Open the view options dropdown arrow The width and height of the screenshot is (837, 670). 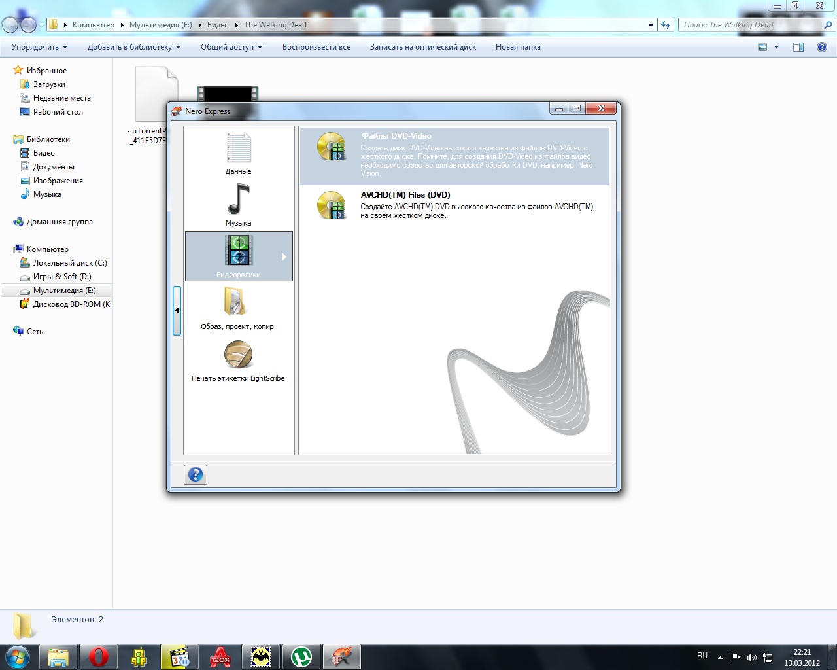776,47
